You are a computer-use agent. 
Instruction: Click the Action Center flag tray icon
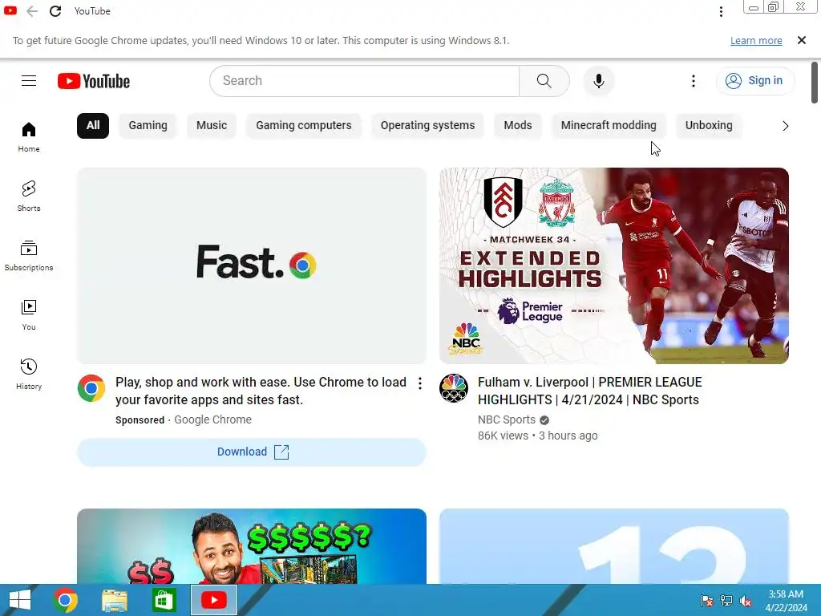pyautogui.click(x=707, y=601)
